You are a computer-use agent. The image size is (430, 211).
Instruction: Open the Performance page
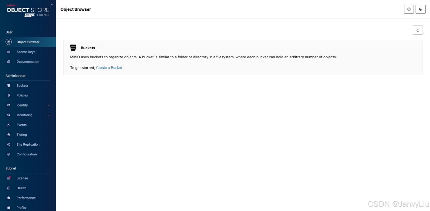tap(26, 198)
